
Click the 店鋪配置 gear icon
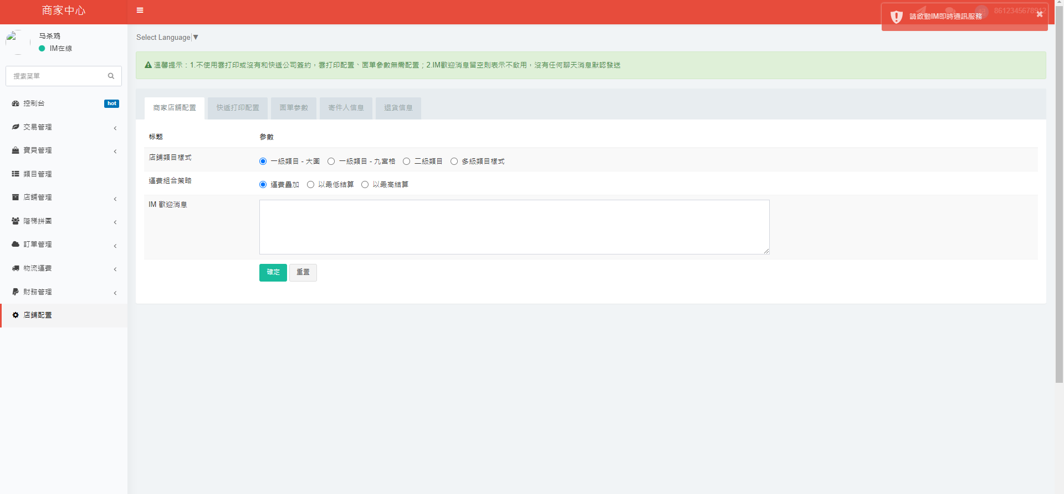click(16, 315)
